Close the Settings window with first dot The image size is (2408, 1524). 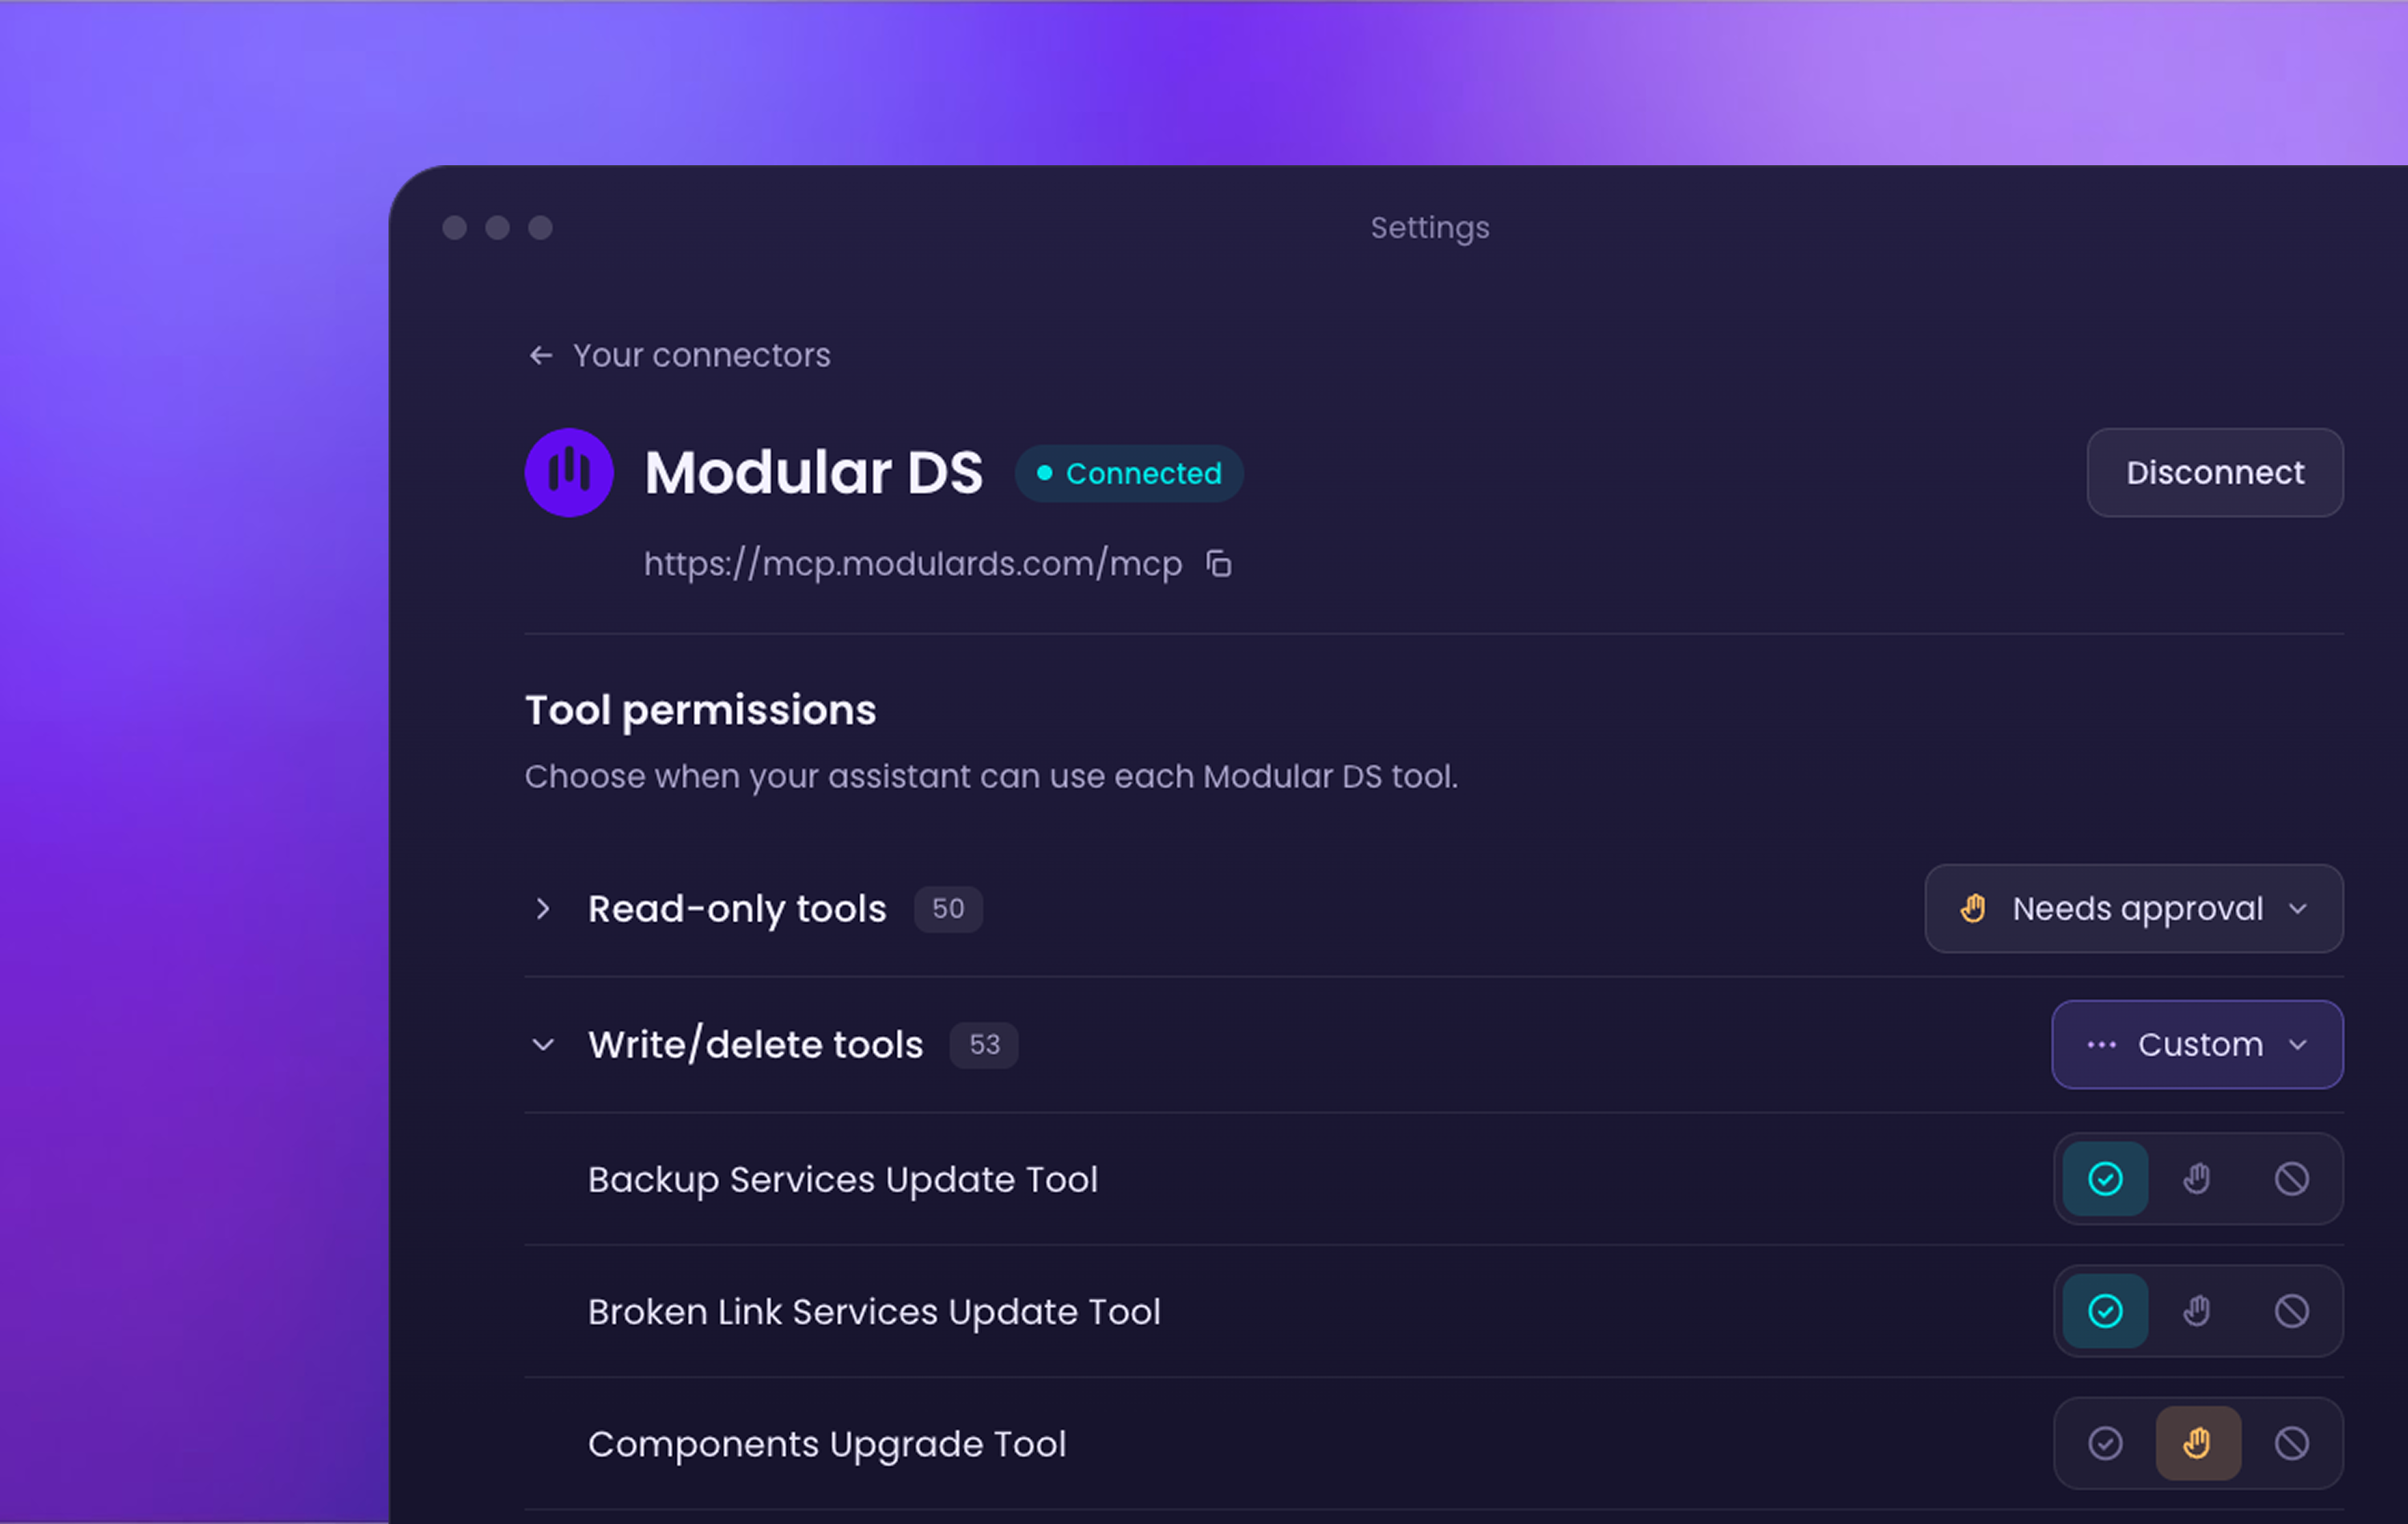(x=455, y=228)
